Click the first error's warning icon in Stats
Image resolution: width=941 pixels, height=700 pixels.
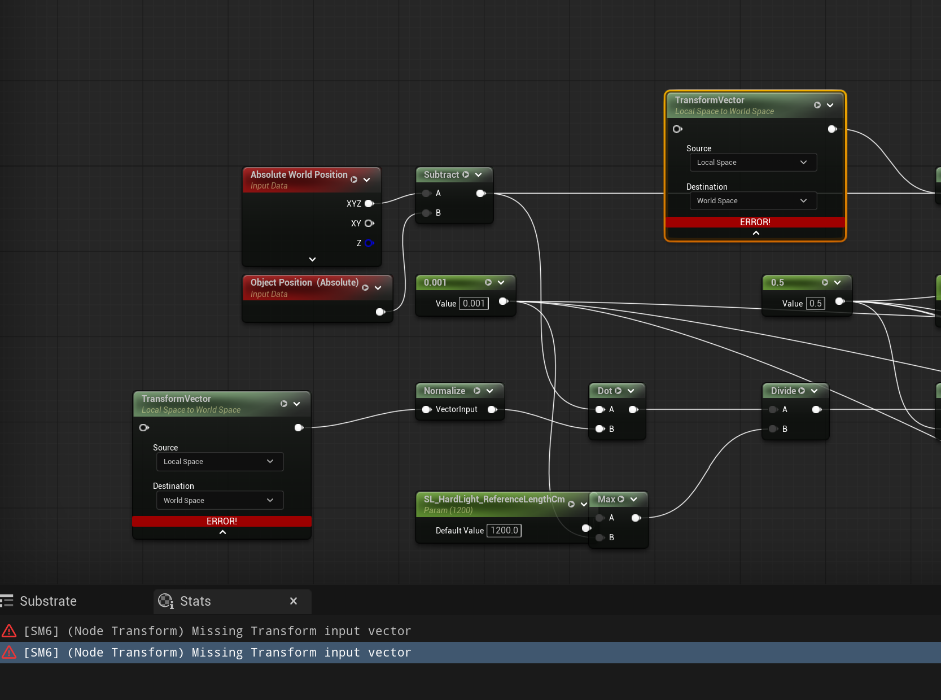pos(9,631)
